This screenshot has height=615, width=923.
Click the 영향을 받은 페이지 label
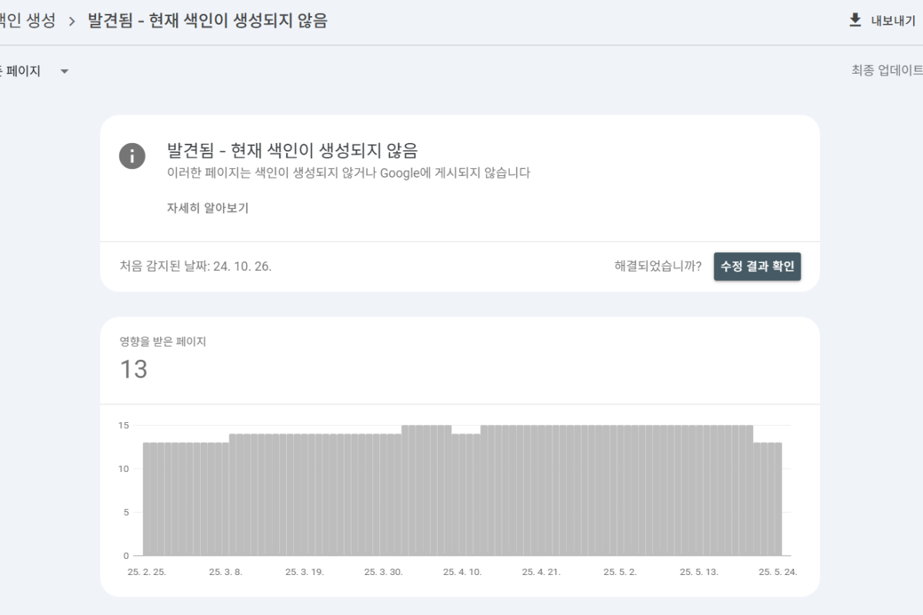point(162,341)
